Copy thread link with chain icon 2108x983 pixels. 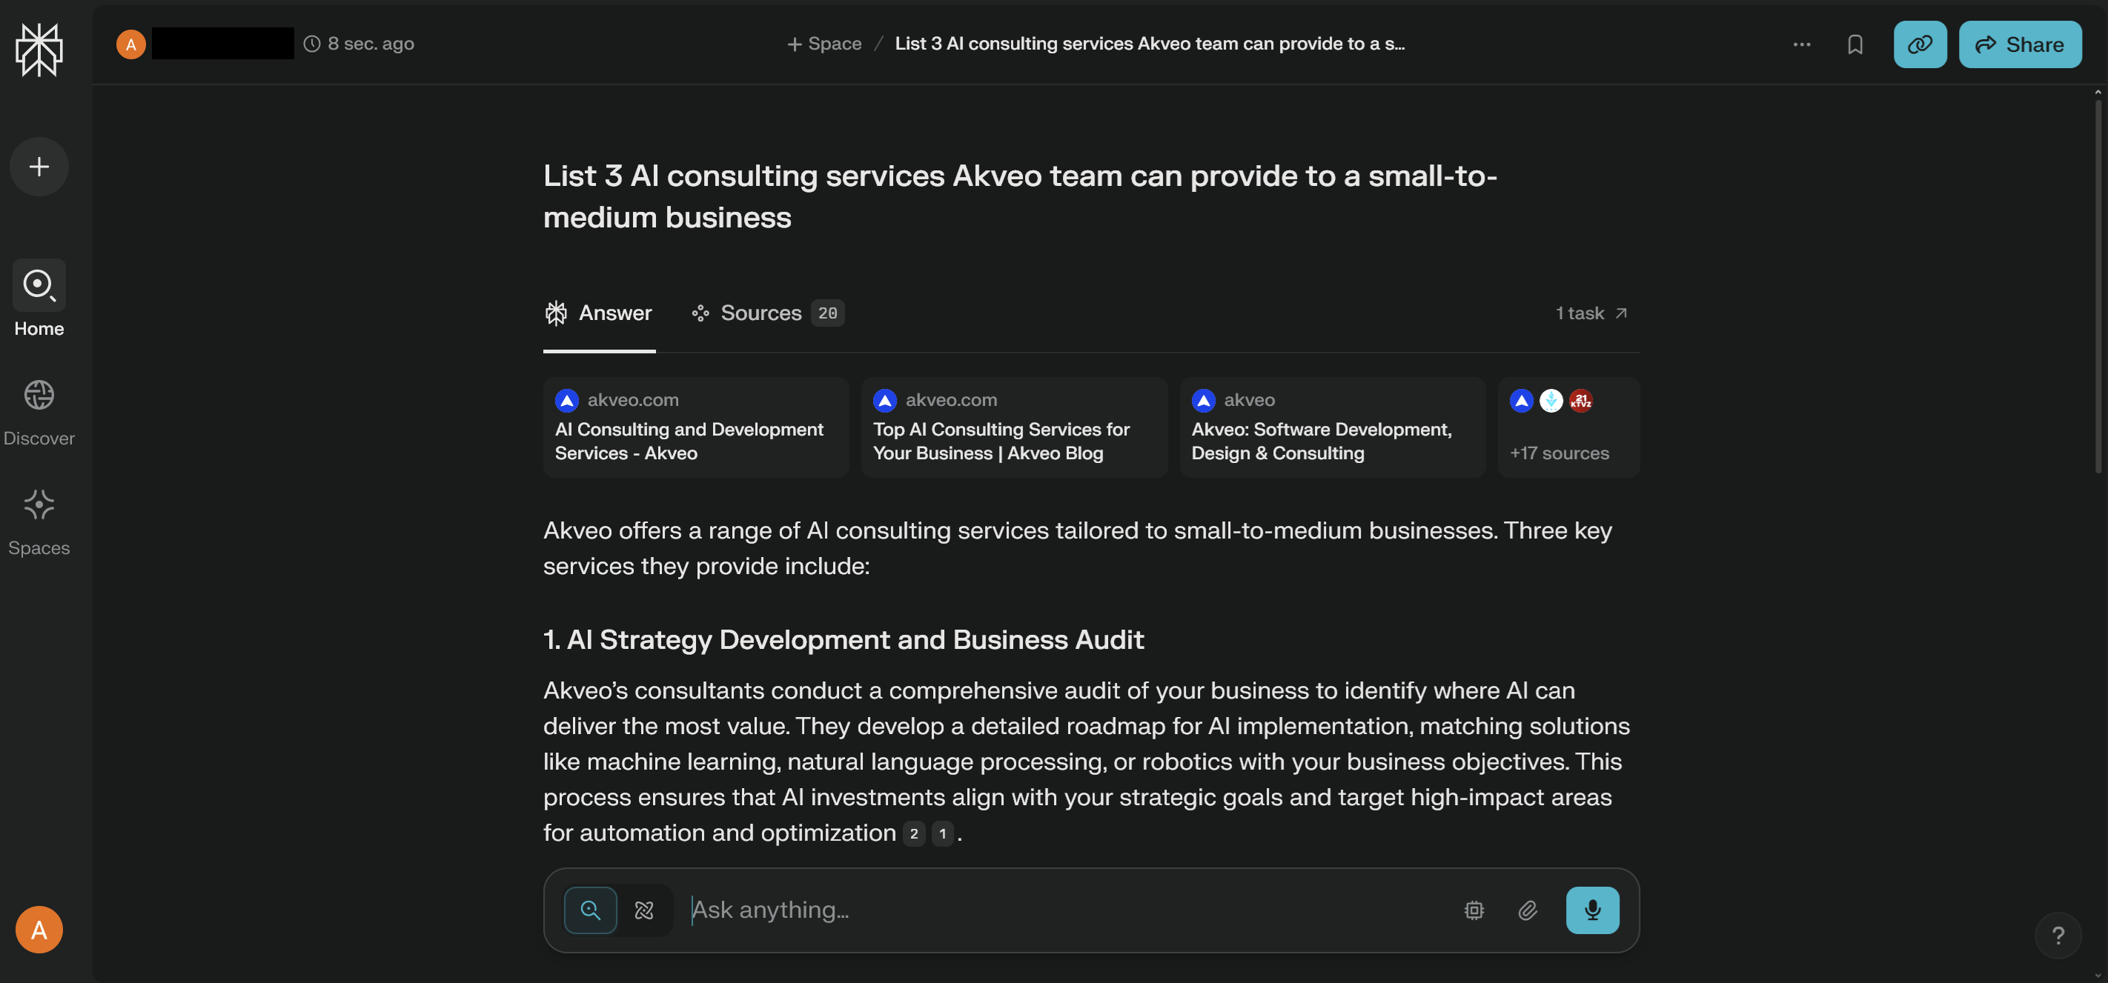1920,44
